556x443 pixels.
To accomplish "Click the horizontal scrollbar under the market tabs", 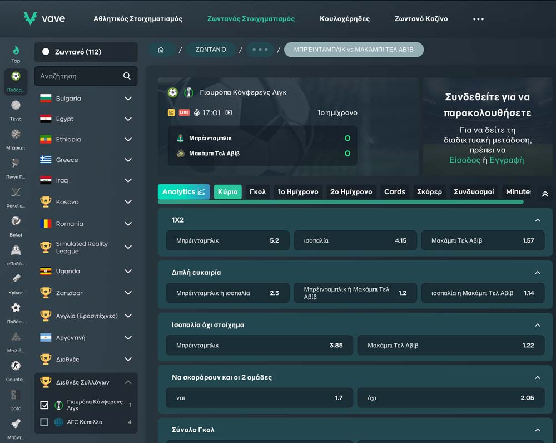I will pos(340,202).
